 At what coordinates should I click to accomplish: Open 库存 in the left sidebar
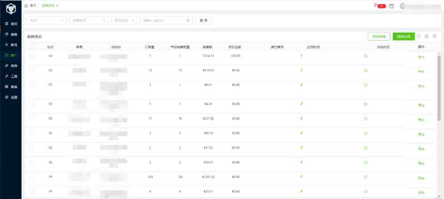[x=12, y=66]
